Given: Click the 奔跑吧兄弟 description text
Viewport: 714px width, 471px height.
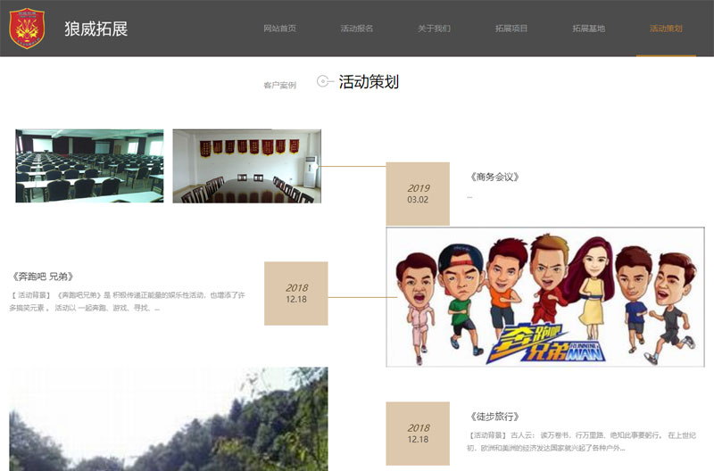Looking at the screenshot, I should click(x=128, y=302).
